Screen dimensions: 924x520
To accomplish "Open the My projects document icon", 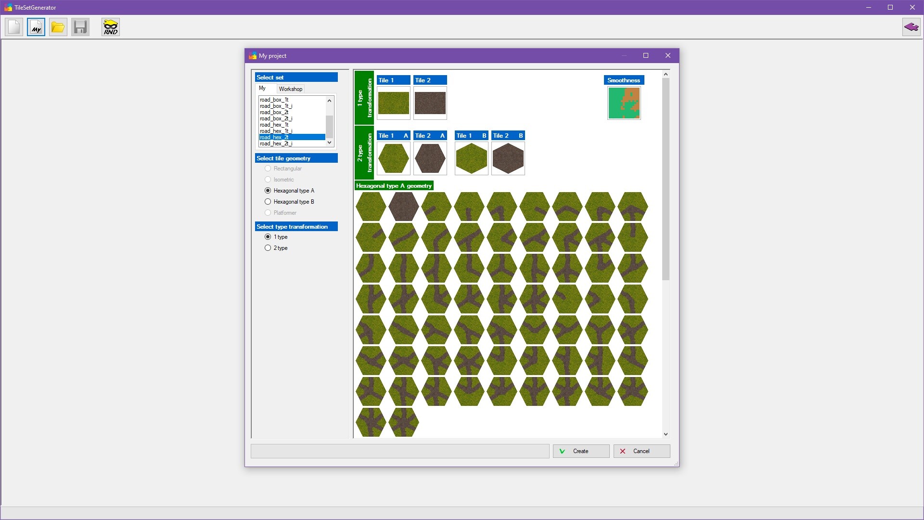I will [36, 27].
